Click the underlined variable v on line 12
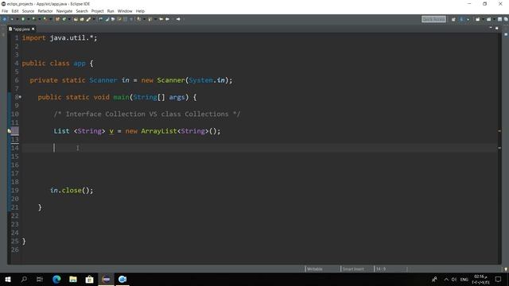The height and width of the screenshot is (286, 509). pos(111,131)
